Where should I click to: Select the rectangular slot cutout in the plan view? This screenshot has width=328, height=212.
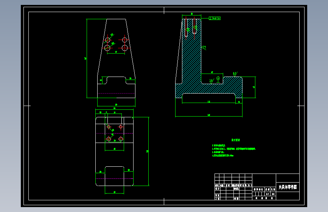coord(114,176)
